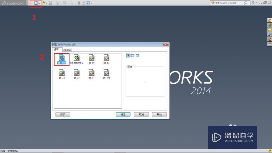Click the Open file toolbar icon
272x153 pixels.
[x=43, y=3]
